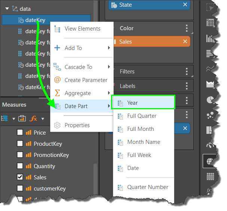Click the orange Sales color chip

pyautogui.click(x=150, y=42)
